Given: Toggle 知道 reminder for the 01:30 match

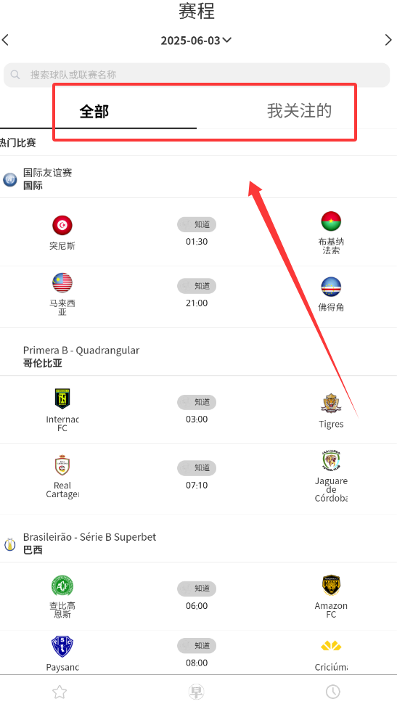Looking at the screenshot, I should 197,224.
